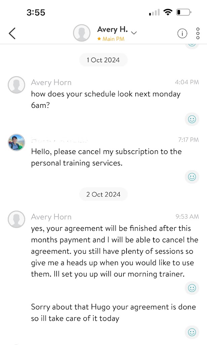Screen dimensions: 207x345
Task: Tap the Main PM star label
Action: 111,39
